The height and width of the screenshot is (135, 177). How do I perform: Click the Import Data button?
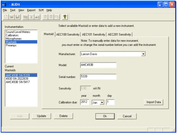pos(154,102)
